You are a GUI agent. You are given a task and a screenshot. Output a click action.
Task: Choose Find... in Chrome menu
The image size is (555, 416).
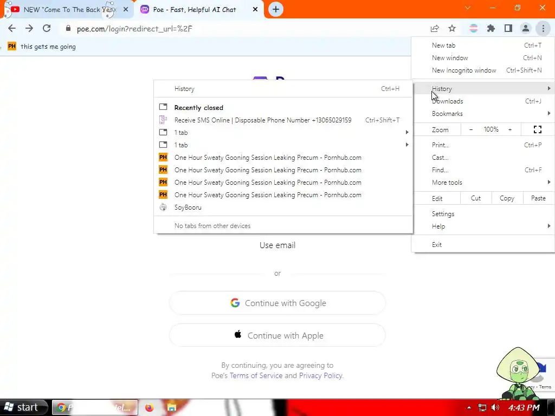483,170
